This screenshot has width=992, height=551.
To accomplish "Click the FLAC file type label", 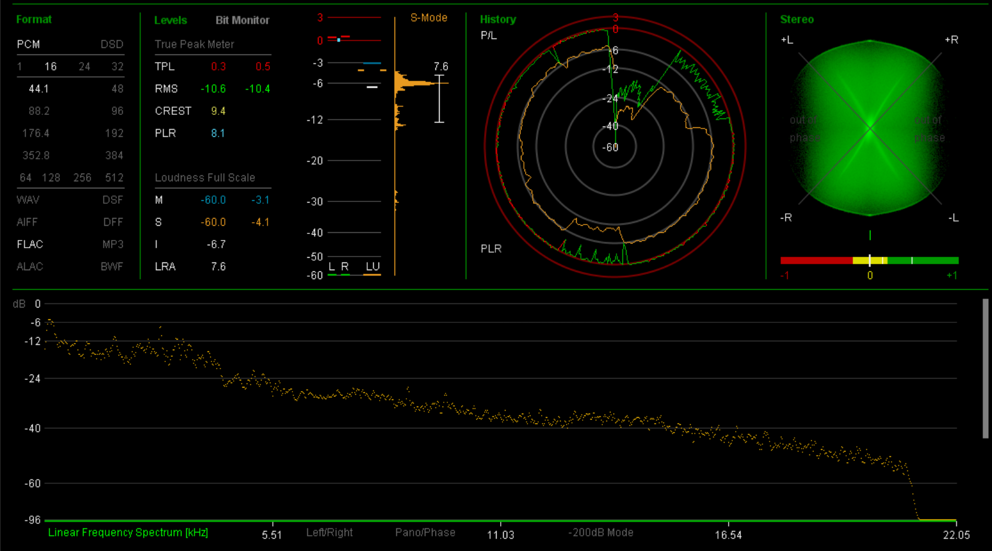I will 30,244.
